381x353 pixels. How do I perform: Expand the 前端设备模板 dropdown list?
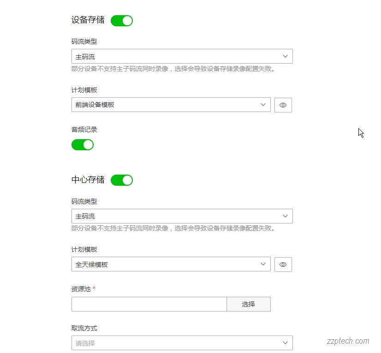(x=171, y=105)
